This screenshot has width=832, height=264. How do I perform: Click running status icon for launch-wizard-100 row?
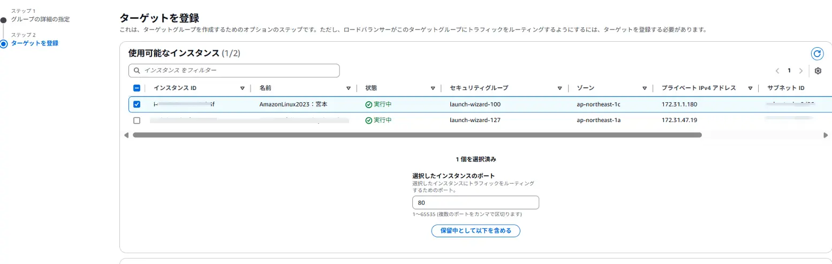368,104
